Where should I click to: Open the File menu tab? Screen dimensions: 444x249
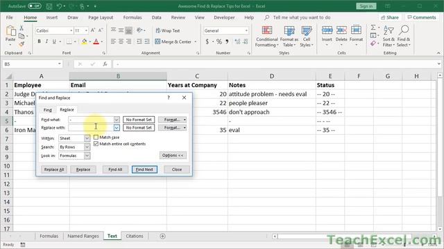pyautogui.click(x=9, y=17)
